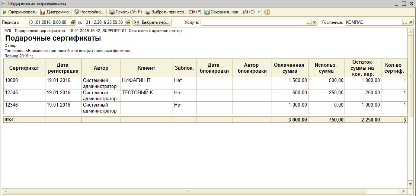This screenshot has width=416, height=196.
Task: Select certificate cell 10000
Action: click(24, 83)
